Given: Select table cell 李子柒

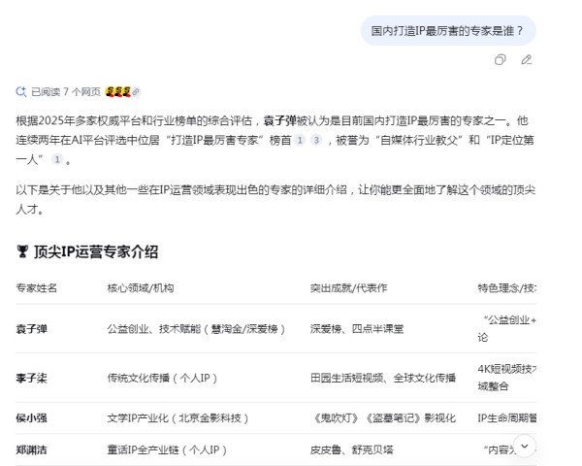Looking at the screenshot, I should [x=32, y=378].
